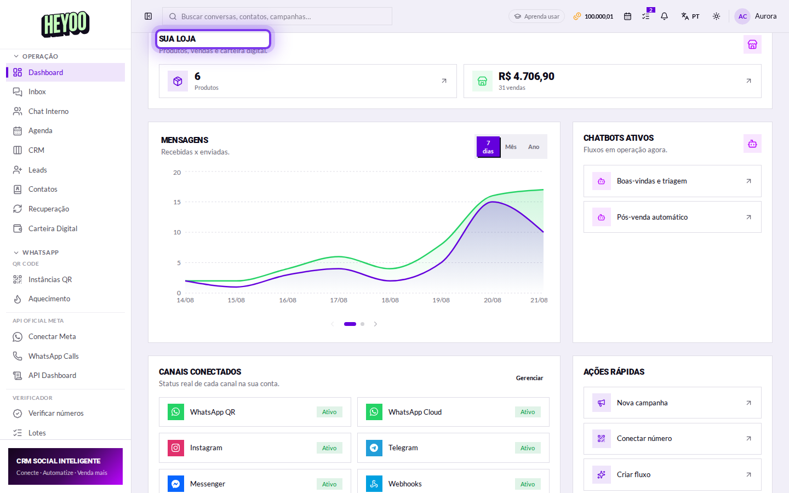Click the API Dashboard icon
The width and height of the screenshot is (789, 493).
click(x=18, y=376)
